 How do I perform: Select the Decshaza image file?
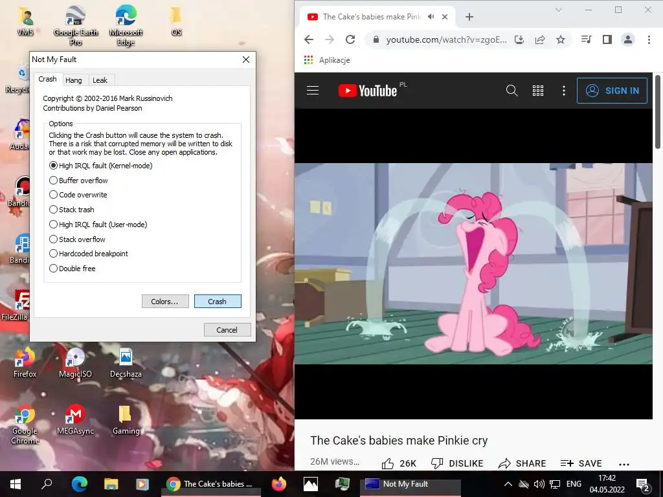click(x=126, y=363)
